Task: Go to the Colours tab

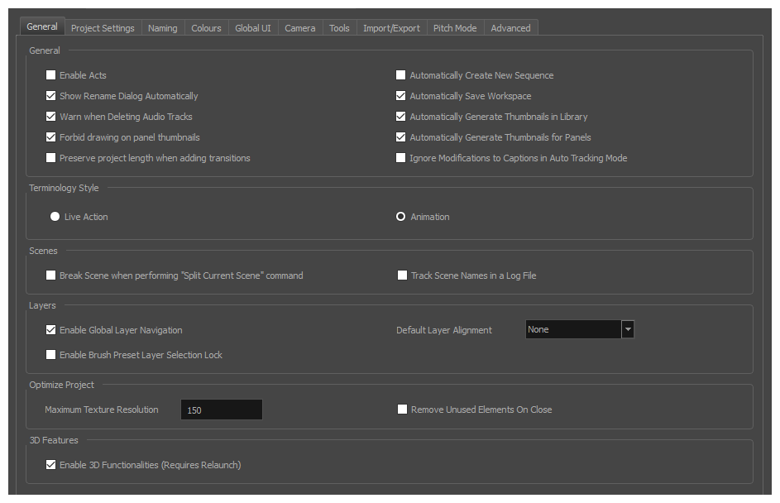Action: pos(206,28)
